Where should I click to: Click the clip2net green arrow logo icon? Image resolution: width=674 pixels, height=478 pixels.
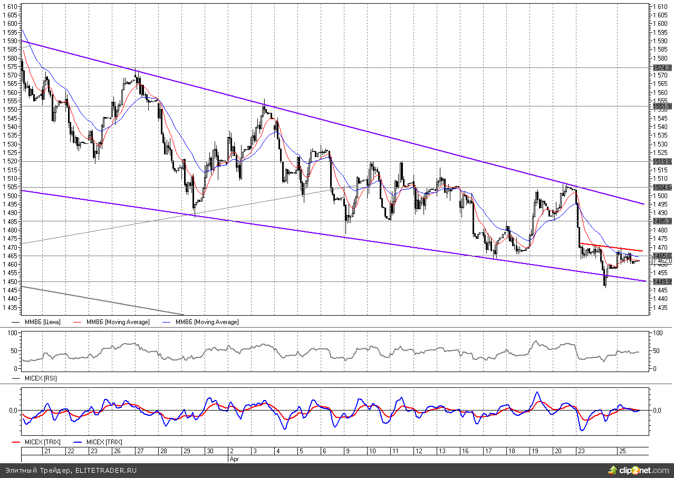pos(613,470)
